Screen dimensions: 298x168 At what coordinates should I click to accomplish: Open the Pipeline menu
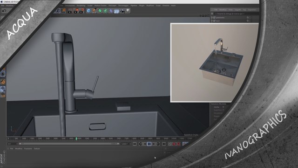coord(134,6)
